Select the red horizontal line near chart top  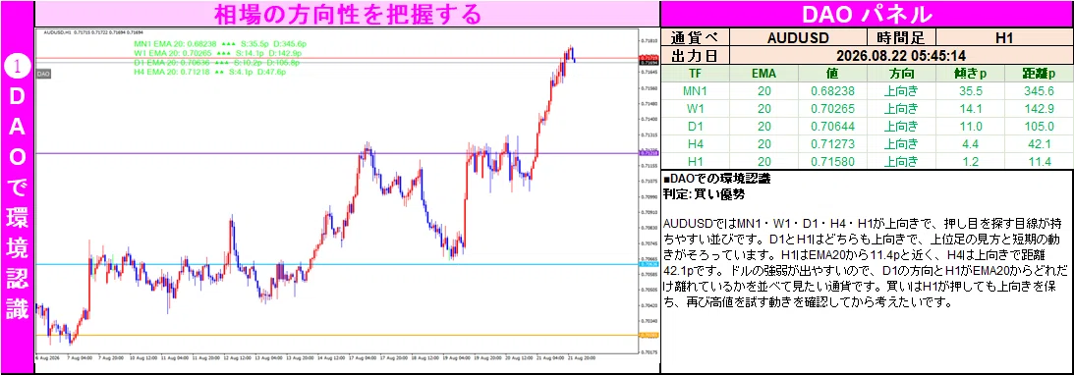336,58
